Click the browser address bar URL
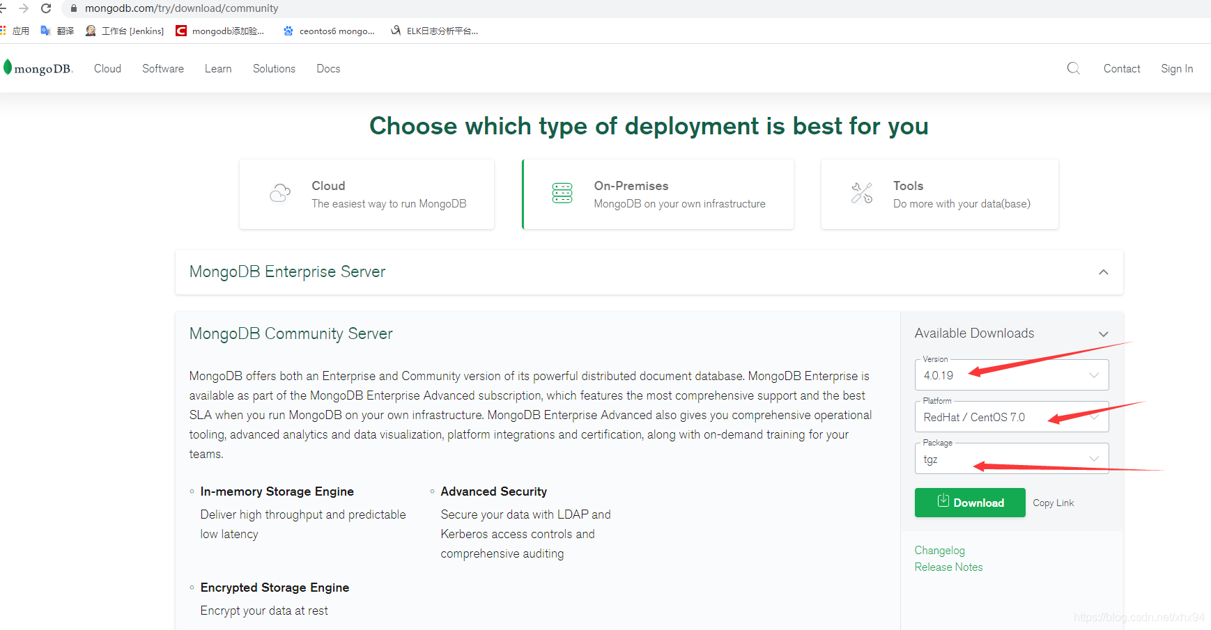The image size is (1211, 630). [181, 8]
